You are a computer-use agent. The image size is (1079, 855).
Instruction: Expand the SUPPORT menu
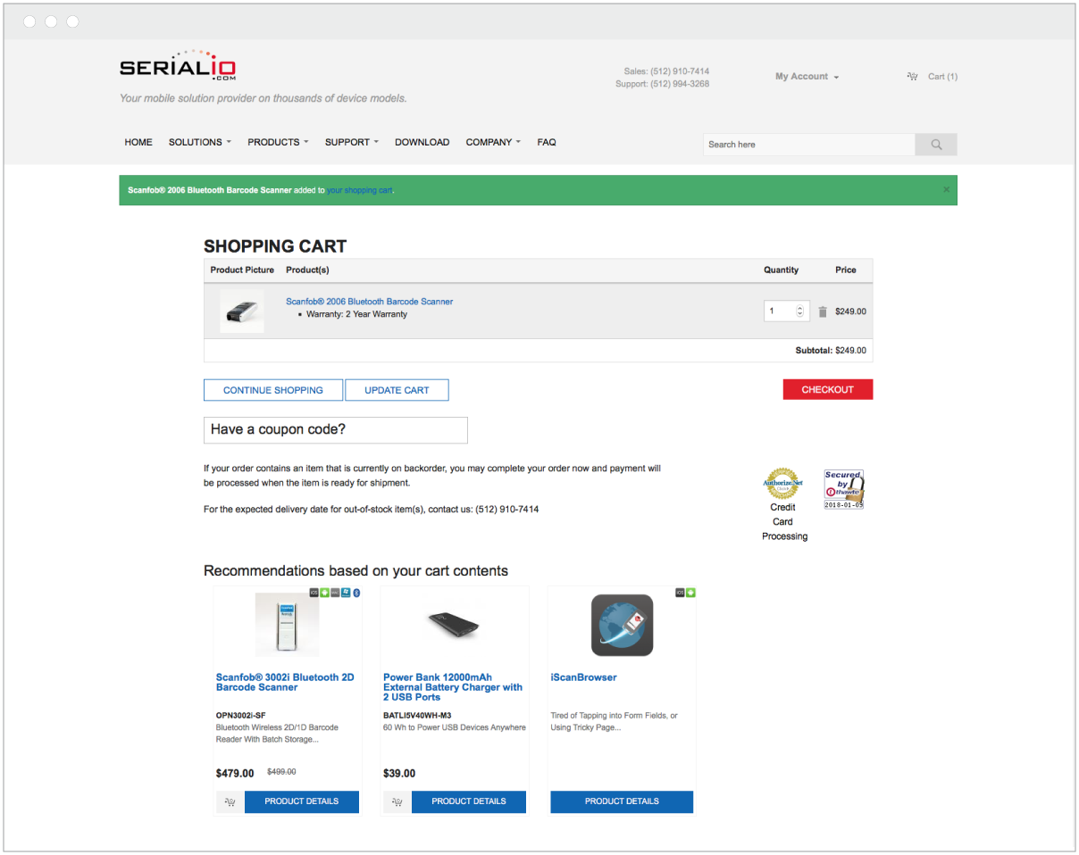[352, 142]
